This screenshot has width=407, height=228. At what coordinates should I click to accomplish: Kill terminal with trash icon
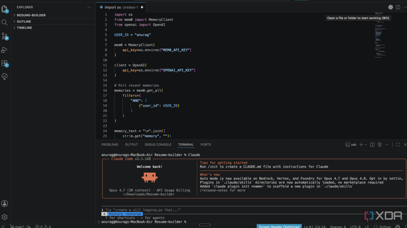379,144
